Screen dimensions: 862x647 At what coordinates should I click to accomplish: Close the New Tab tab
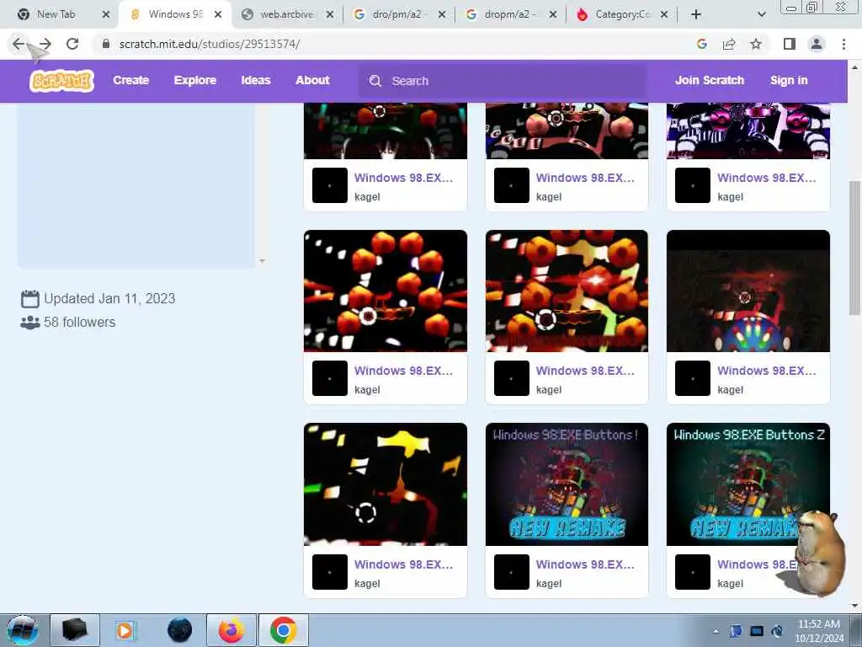(x=106, y=14)
